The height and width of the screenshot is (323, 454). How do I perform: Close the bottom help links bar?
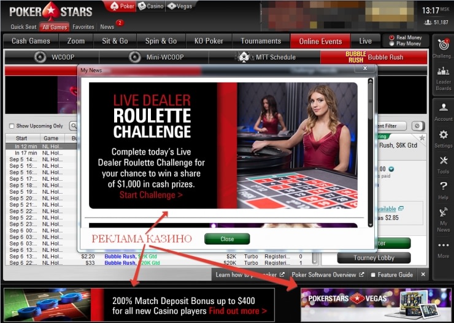click(x=423, y=275)
